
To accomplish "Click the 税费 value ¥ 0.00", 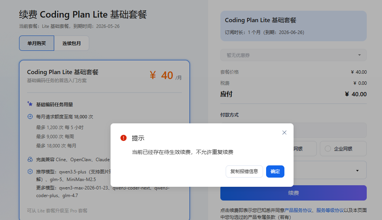I will [x=360, y=83].
